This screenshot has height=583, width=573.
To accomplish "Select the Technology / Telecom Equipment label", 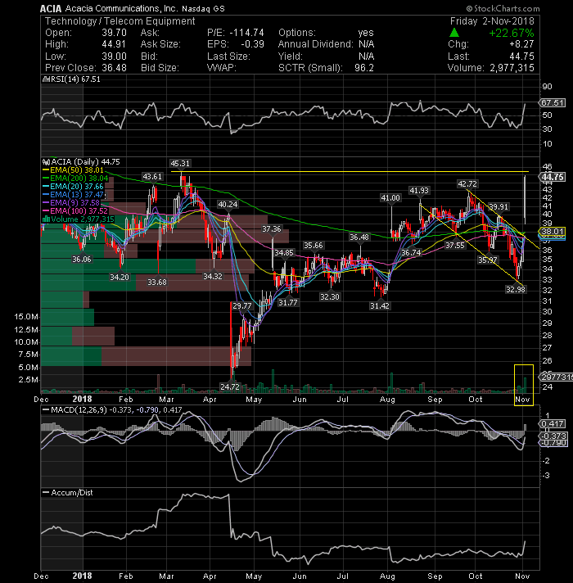I will coord(120,21).
